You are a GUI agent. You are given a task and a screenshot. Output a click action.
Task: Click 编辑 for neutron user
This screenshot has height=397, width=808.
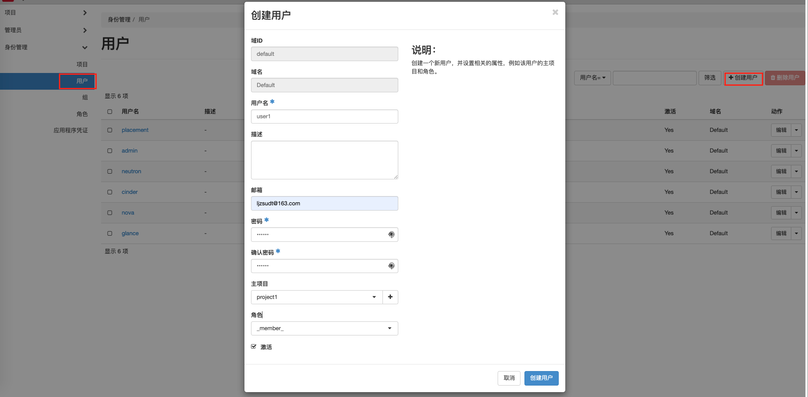coord(781,171)
